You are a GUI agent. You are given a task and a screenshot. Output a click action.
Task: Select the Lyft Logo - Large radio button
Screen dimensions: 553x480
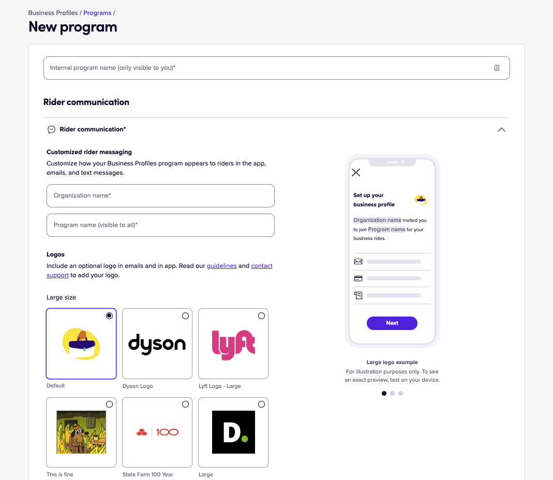pyautogui.click(x=261, y=316)
